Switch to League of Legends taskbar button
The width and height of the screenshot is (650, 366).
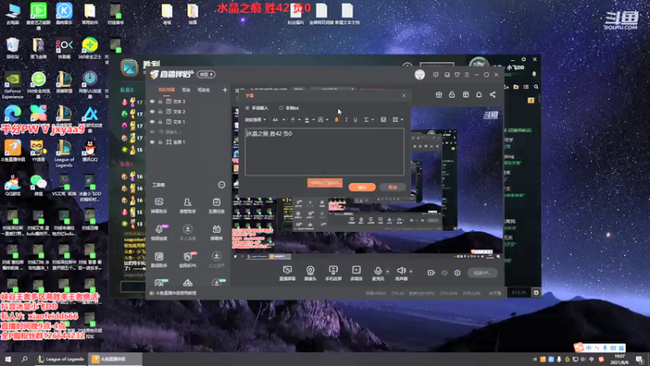pyautogui.click(x=60, y=359)
